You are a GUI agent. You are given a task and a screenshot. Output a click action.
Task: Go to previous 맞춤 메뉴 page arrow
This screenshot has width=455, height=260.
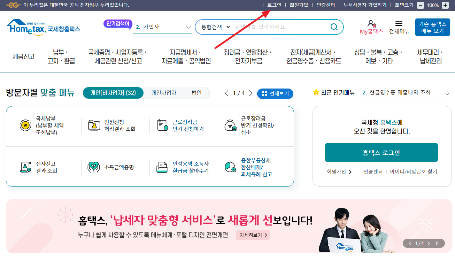pos(227,93)
